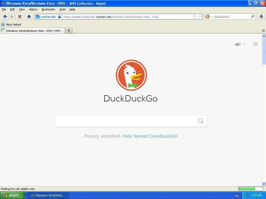
Task: Open the megaphone announcements dropdown
Action: point(240,44)
